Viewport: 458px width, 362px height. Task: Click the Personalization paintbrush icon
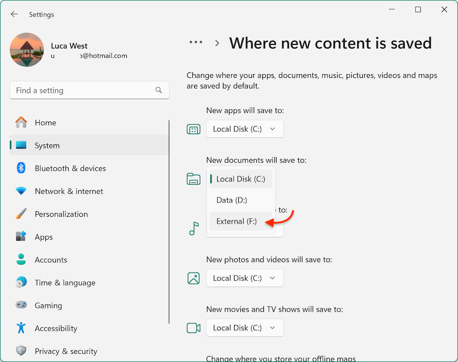click(21, 214)
